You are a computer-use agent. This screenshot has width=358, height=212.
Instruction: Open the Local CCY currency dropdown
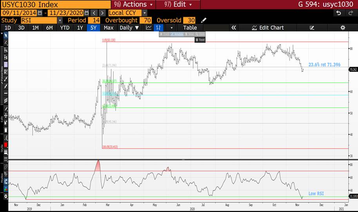tap(145, 13)
